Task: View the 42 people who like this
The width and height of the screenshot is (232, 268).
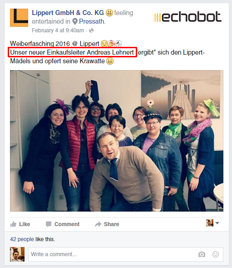Action: (22, 239)
